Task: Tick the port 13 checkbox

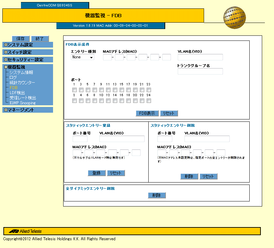Action: tap(115, 90)
